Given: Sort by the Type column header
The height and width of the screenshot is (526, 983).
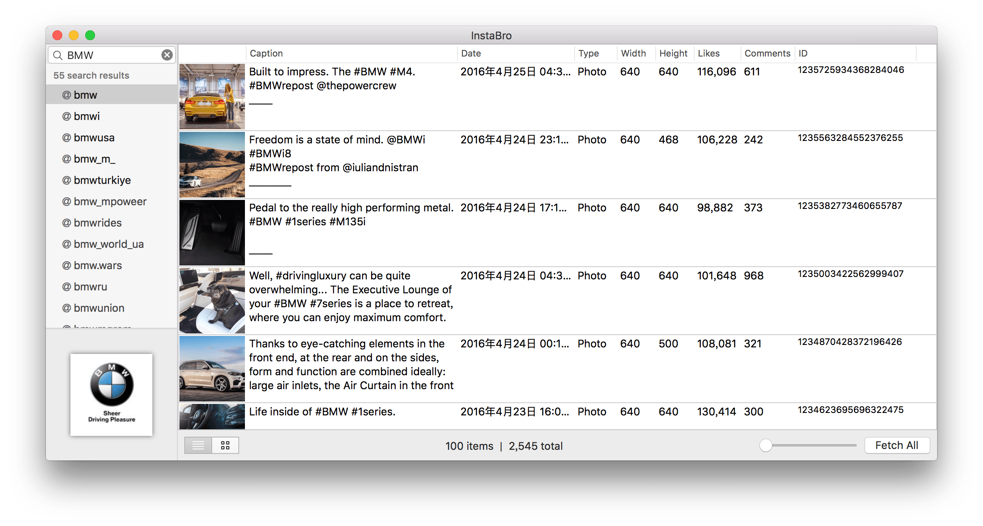Looking at the screenshot, I should (x=596, y=53).
